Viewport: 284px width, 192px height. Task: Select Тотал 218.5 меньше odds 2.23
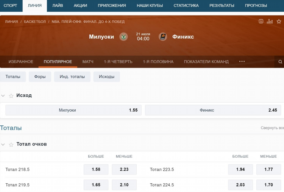pos(124,170)
